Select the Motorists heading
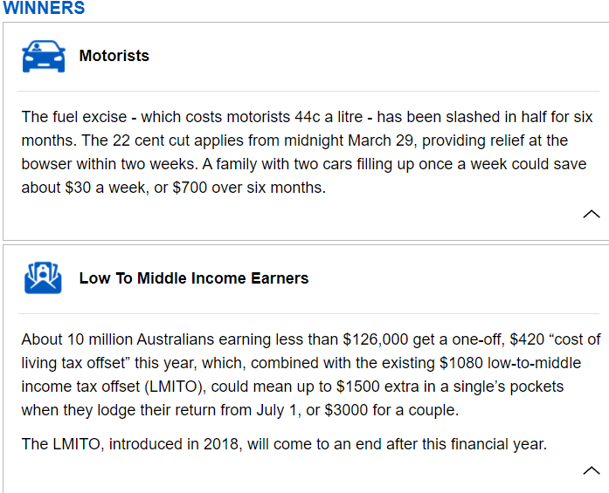609x493 pixels. click(x=114, y=56)
